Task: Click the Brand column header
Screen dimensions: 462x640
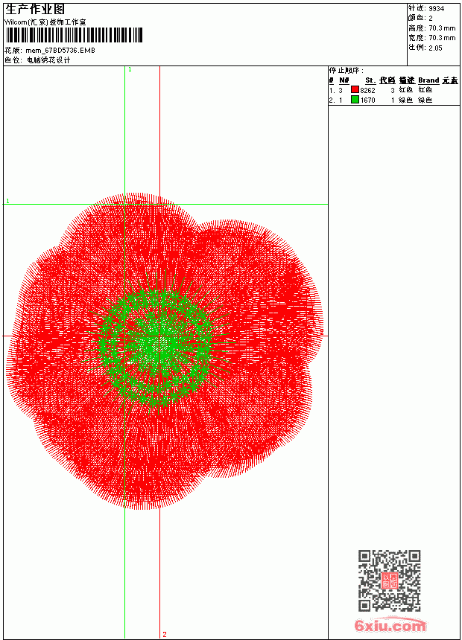Action: click(x=428, y=80)
